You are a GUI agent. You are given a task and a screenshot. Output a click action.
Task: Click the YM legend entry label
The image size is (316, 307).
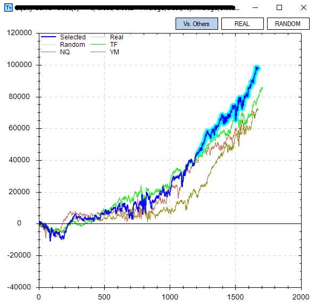pos(114,52)
